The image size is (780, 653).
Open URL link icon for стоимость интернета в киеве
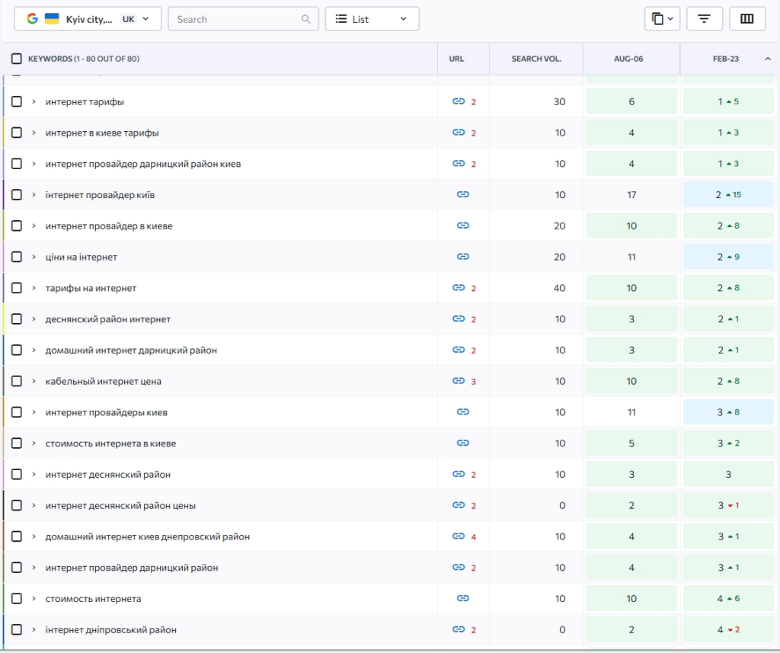[x=462, y=443]
